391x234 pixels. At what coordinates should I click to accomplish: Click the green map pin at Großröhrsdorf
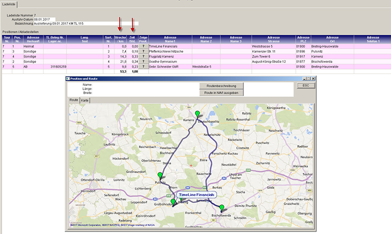[x=173, y=202]
